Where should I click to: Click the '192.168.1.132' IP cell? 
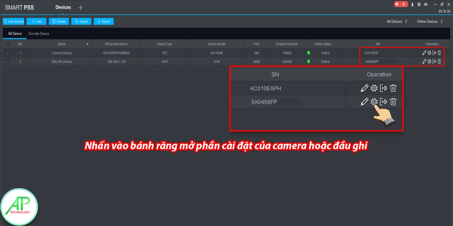(x=116, y=61)
